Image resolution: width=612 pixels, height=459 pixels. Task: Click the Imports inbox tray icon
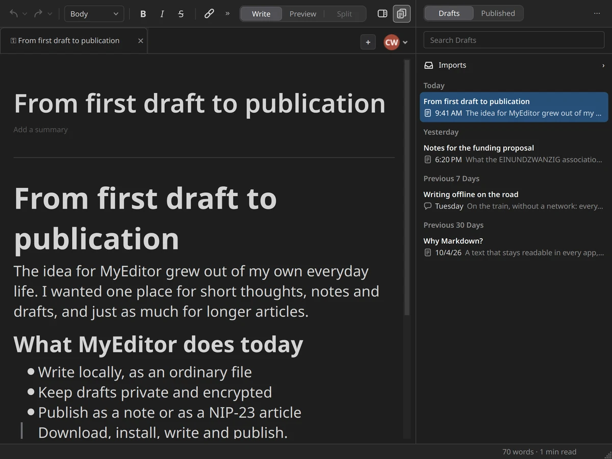[429, 65]
